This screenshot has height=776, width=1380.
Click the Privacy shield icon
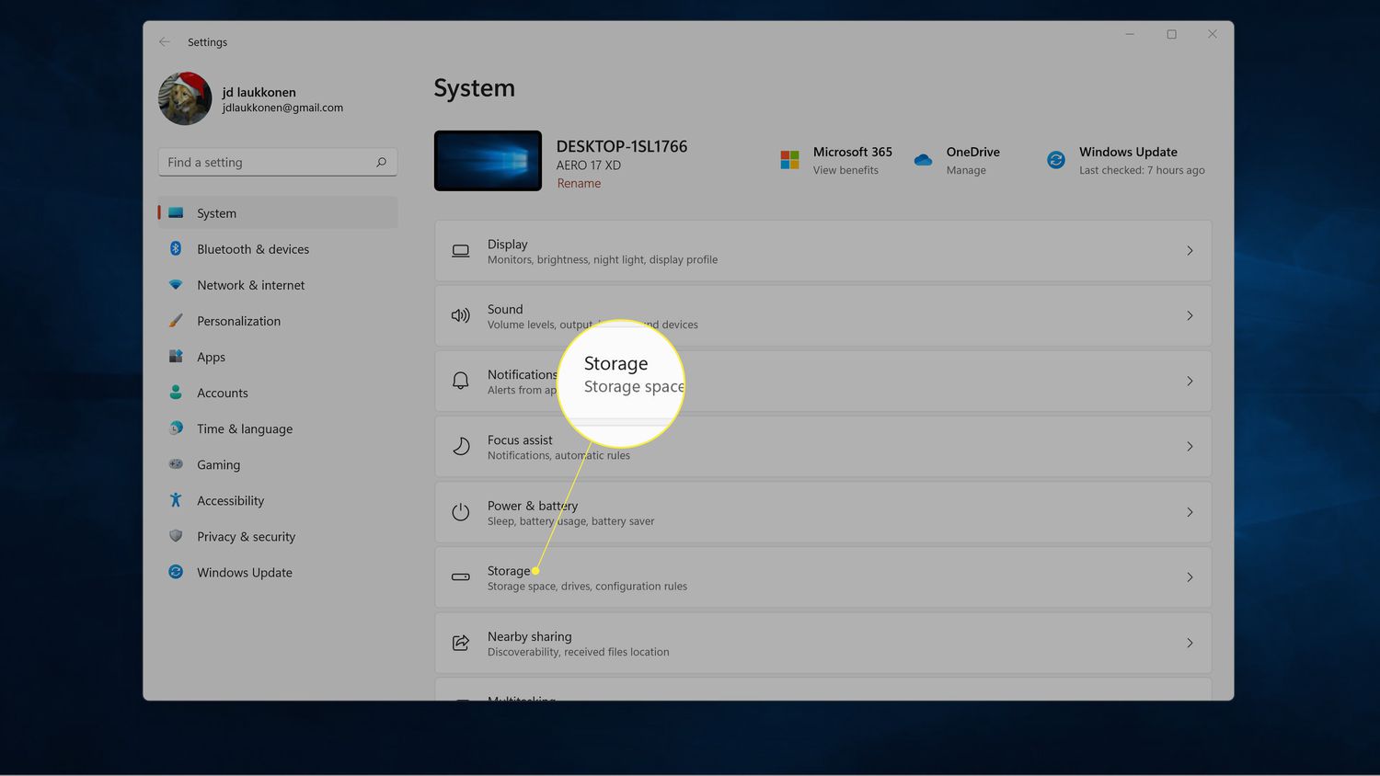pos(176,535)
